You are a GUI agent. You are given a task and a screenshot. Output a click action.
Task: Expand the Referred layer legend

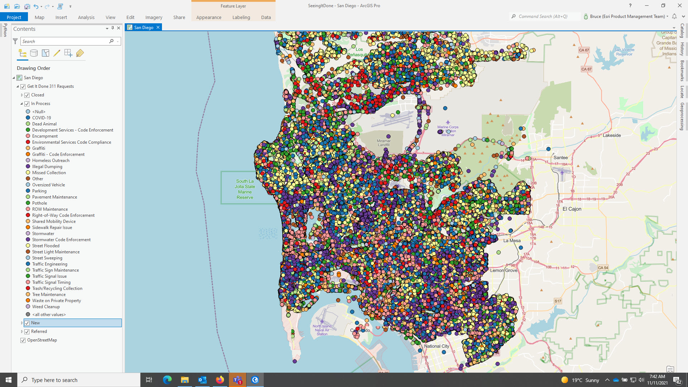[22, 332]
